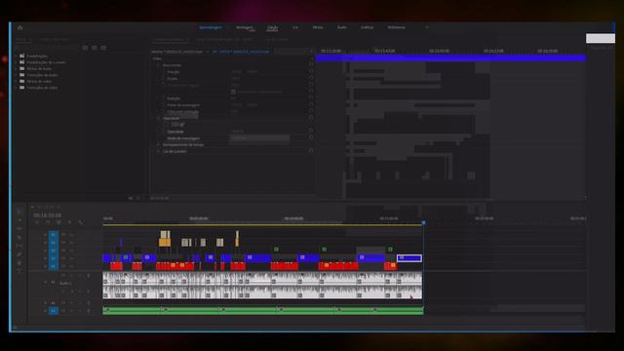Switch to the Efeitos workspace tab
624x351 pixels.
318,27
